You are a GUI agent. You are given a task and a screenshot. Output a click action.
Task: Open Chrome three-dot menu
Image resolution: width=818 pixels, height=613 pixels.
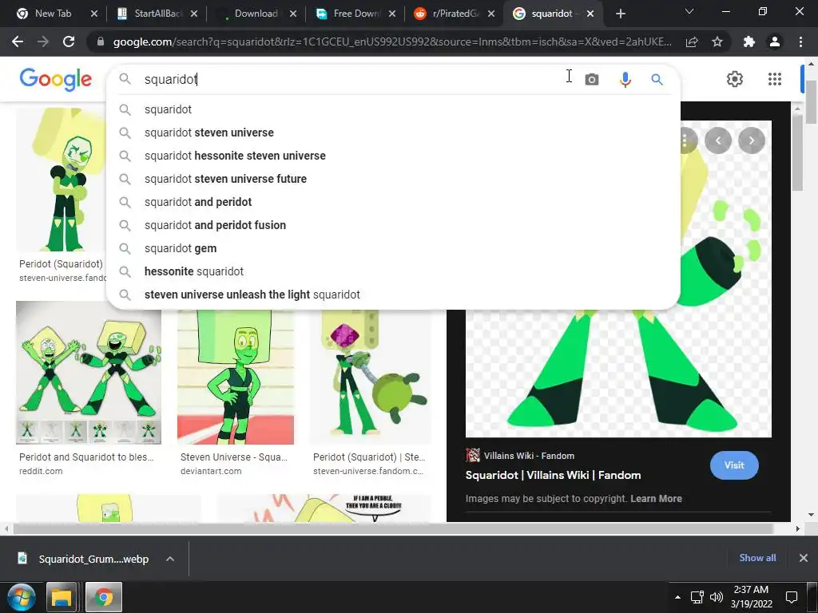coord(800,42)
